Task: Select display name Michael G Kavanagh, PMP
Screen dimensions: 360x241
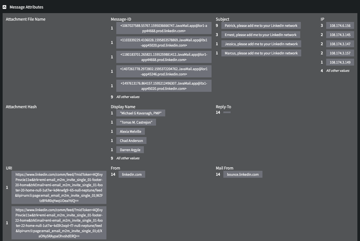Action: [x=141, y=113]
